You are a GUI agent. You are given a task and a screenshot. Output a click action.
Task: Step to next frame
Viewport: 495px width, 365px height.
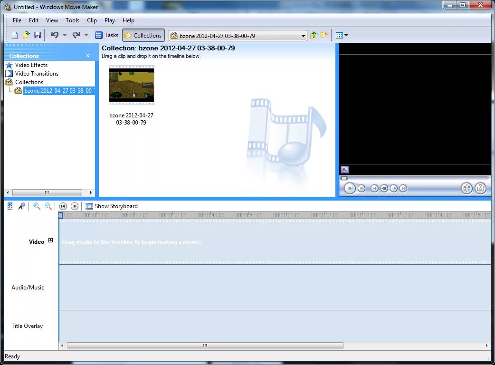tap(394, 189)
